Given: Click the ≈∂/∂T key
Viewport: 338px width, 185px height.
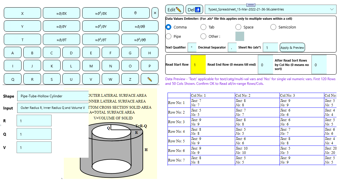Looking at the screenshot, I should pyautogui.click(x=61, y=40).
